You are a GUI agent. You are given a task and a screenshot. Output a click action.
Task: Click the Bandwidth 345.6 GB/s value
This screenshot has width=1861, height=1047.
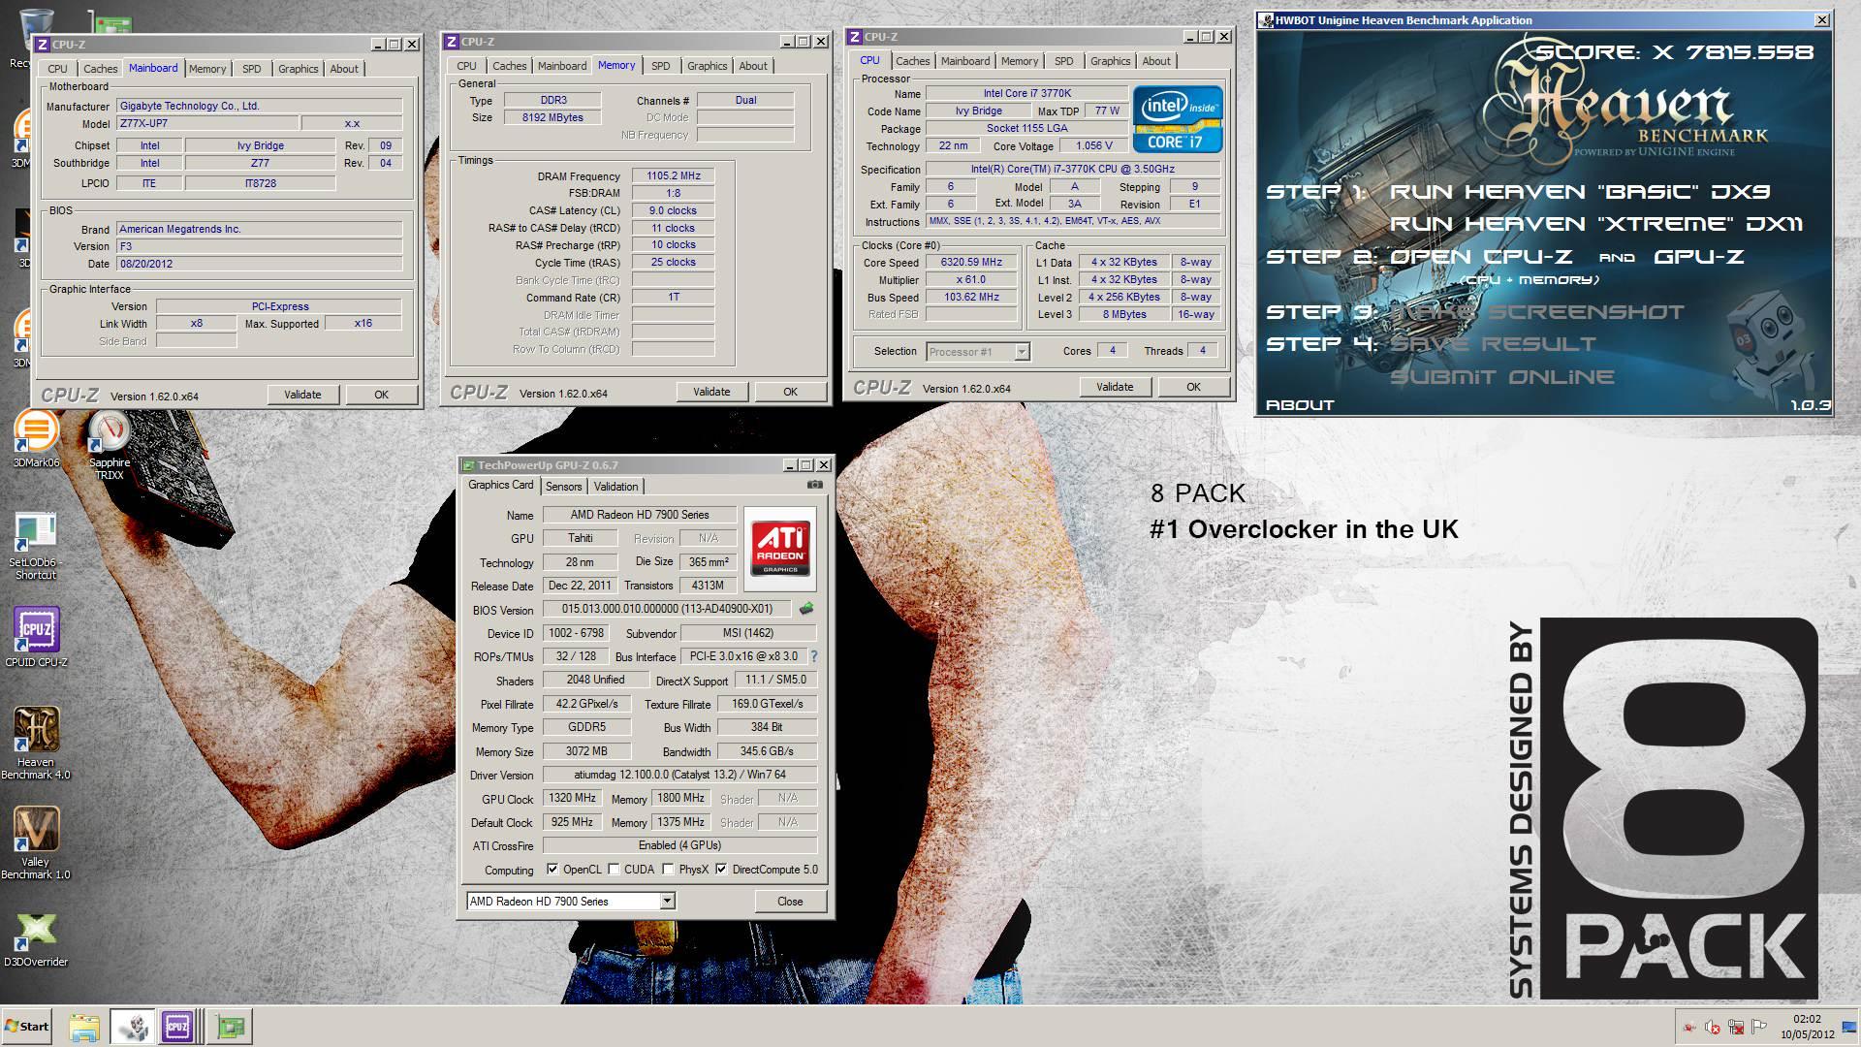coord(767,751)
